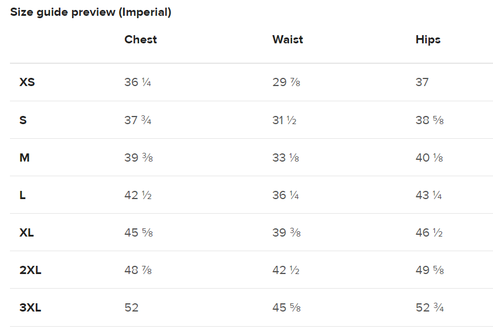
Task: Select the L size row label
Action: [22, 195]
